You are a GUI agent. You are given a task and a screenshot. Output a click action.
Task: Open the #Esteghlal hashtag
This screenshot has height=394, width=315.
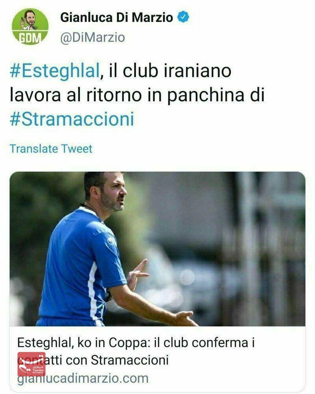tap(54, 71)
